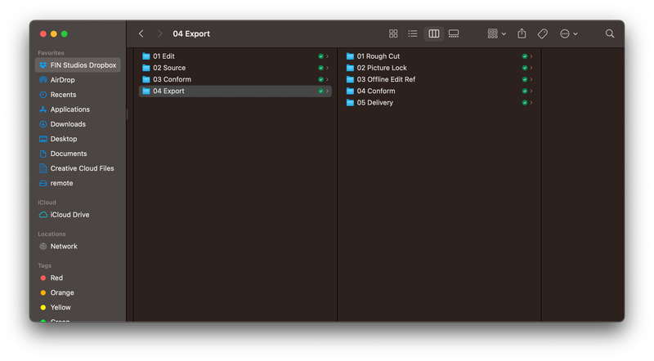
Task: Click sync checkmark beside 05 Delivery
Action: pos(525,103)
